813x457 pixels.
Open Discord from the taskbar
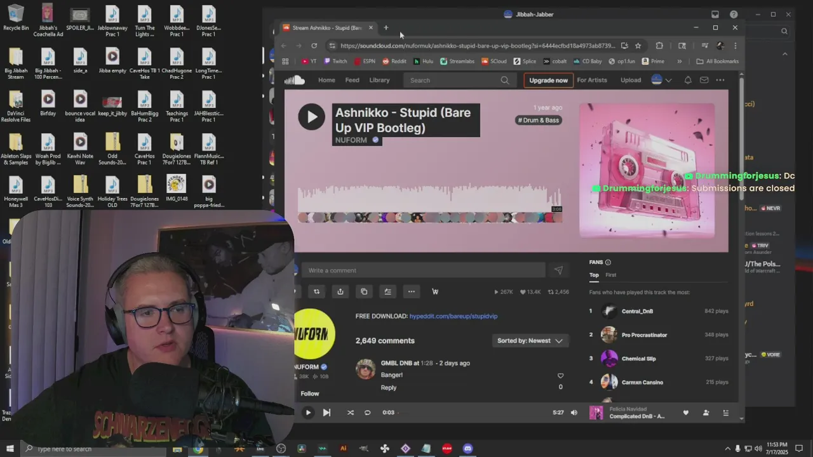(x=468, y=449)
